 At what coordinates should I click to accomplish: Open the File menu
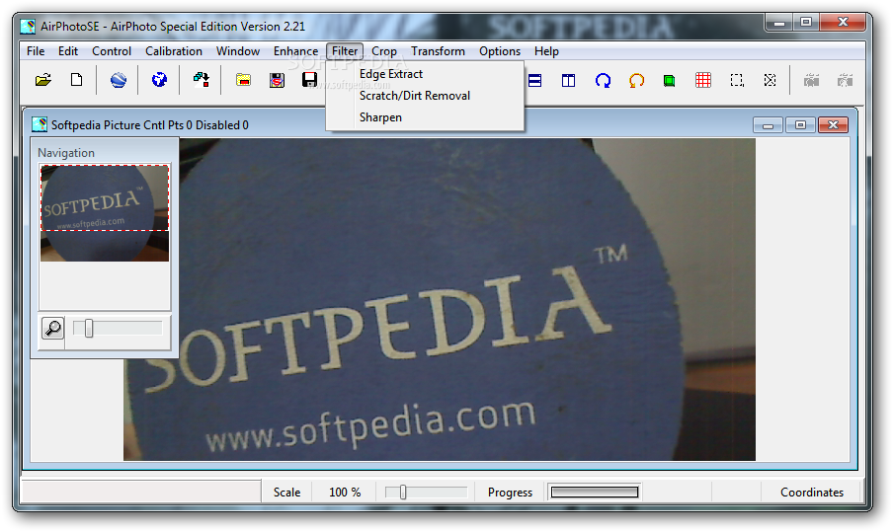36,51
